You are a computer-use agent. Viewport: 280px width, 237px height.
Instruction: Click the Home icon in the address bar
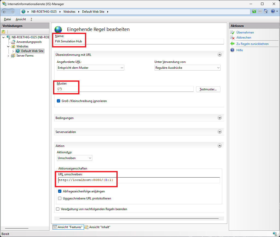coord(266,11)
